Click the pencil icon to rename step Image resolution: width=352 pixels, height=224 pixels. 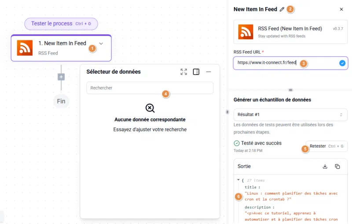[282, 9]
